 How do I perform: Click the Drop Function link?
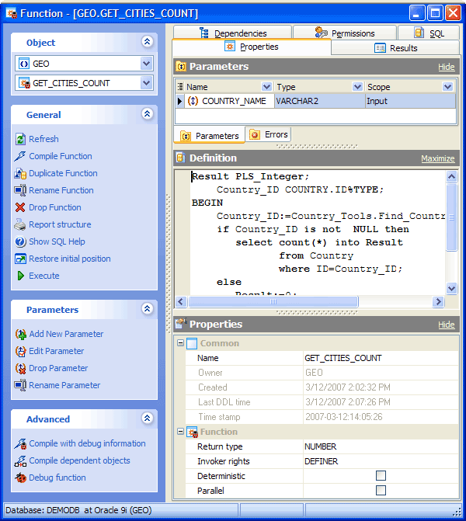click(x=55, y=207)
